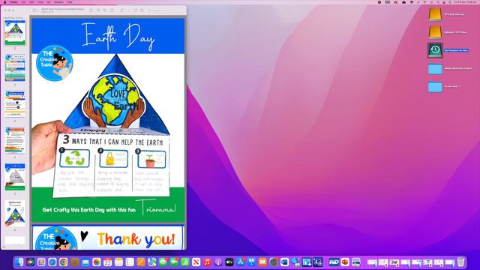
Task: Open Numbers from the Dock
Action: [x=185, y=262]
